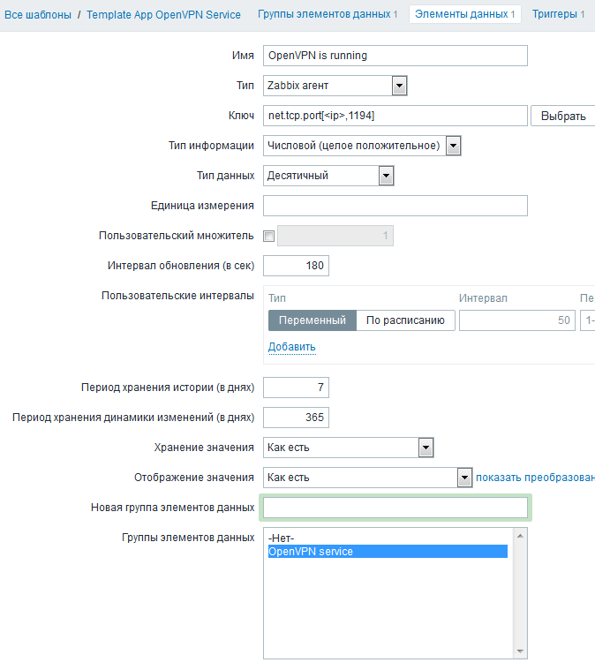Switch to 'Триггеры' tab
Screen dimensions: 595x670
tap(558, 14)
